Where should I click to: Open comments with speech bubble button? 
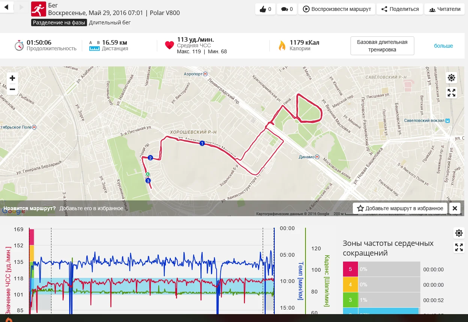tap(287, 9)
